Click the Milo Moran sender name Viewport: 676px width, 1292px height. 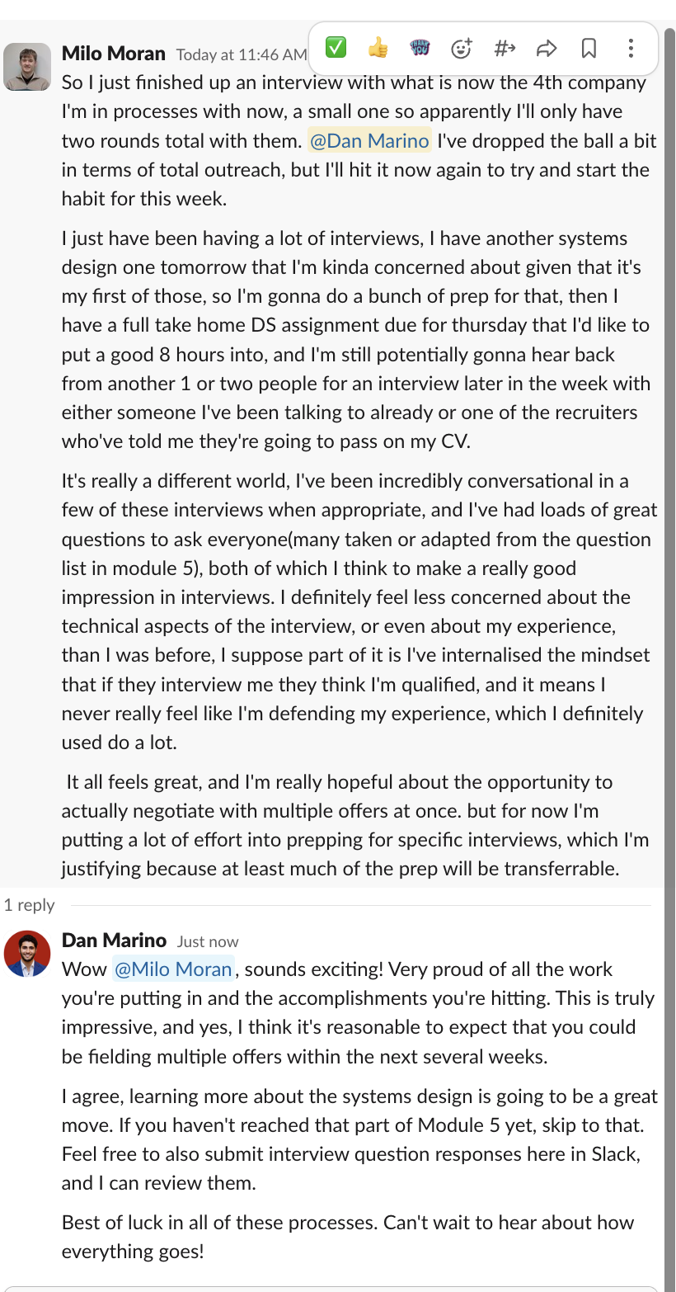pyautogui.click(x=114, y=54)
